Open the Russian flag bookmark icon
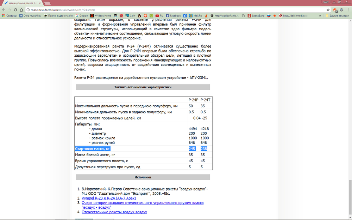 (x=269, y=16)
